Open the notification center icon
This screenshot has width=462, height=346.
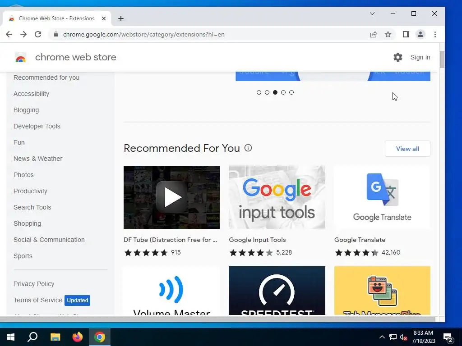(448, 337)
